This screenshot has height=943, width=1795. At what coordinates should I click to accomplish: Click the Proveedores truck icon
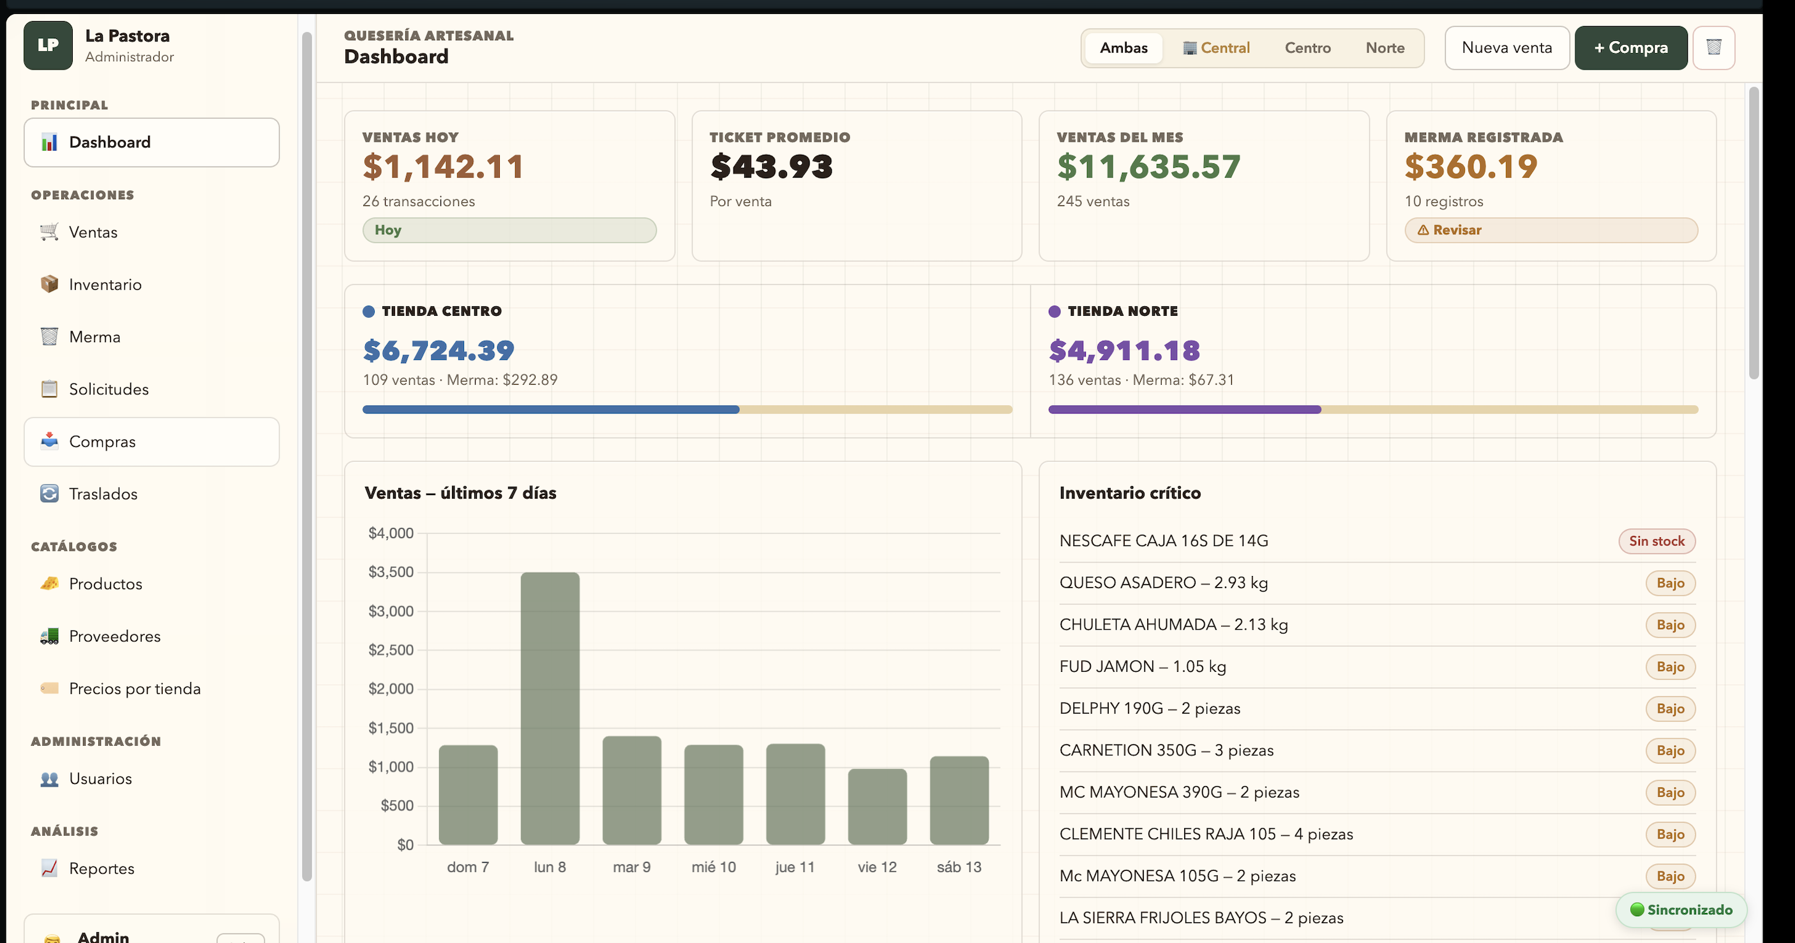coord(49,636)
